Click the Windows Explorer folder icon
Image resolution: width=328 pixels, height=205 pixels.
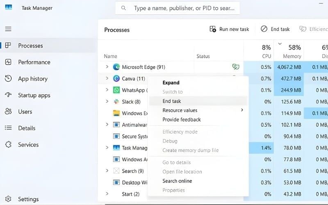coord(116,113)
